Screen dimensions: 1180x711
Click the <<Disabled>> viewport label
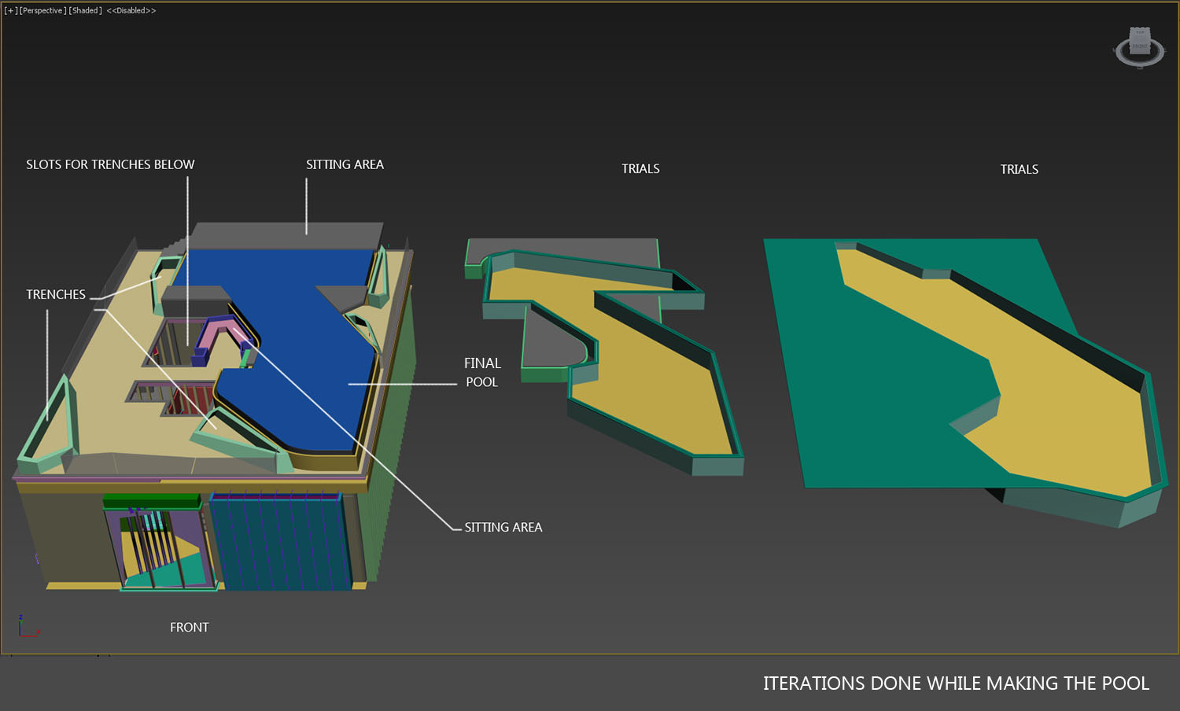[131, 11]
